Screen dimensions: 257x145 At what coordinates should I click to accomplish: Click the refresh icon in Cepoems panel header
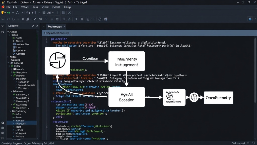coord(33,26)
